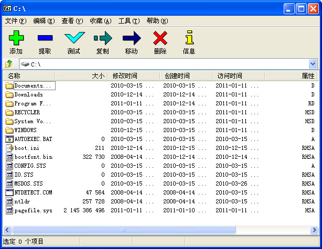Click the 移动 (Move) arrow icon

131,38
